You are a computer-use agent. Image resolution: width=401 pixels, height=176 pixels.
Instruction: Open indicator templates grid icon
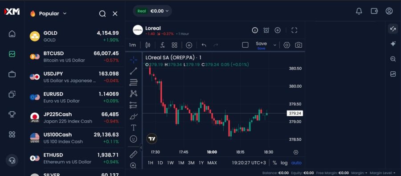click(174, 45)
